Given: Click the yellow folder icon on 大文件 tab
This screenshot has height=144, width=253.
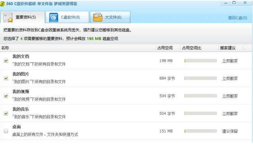Looking at the screenshot, I should coord(97,17).
